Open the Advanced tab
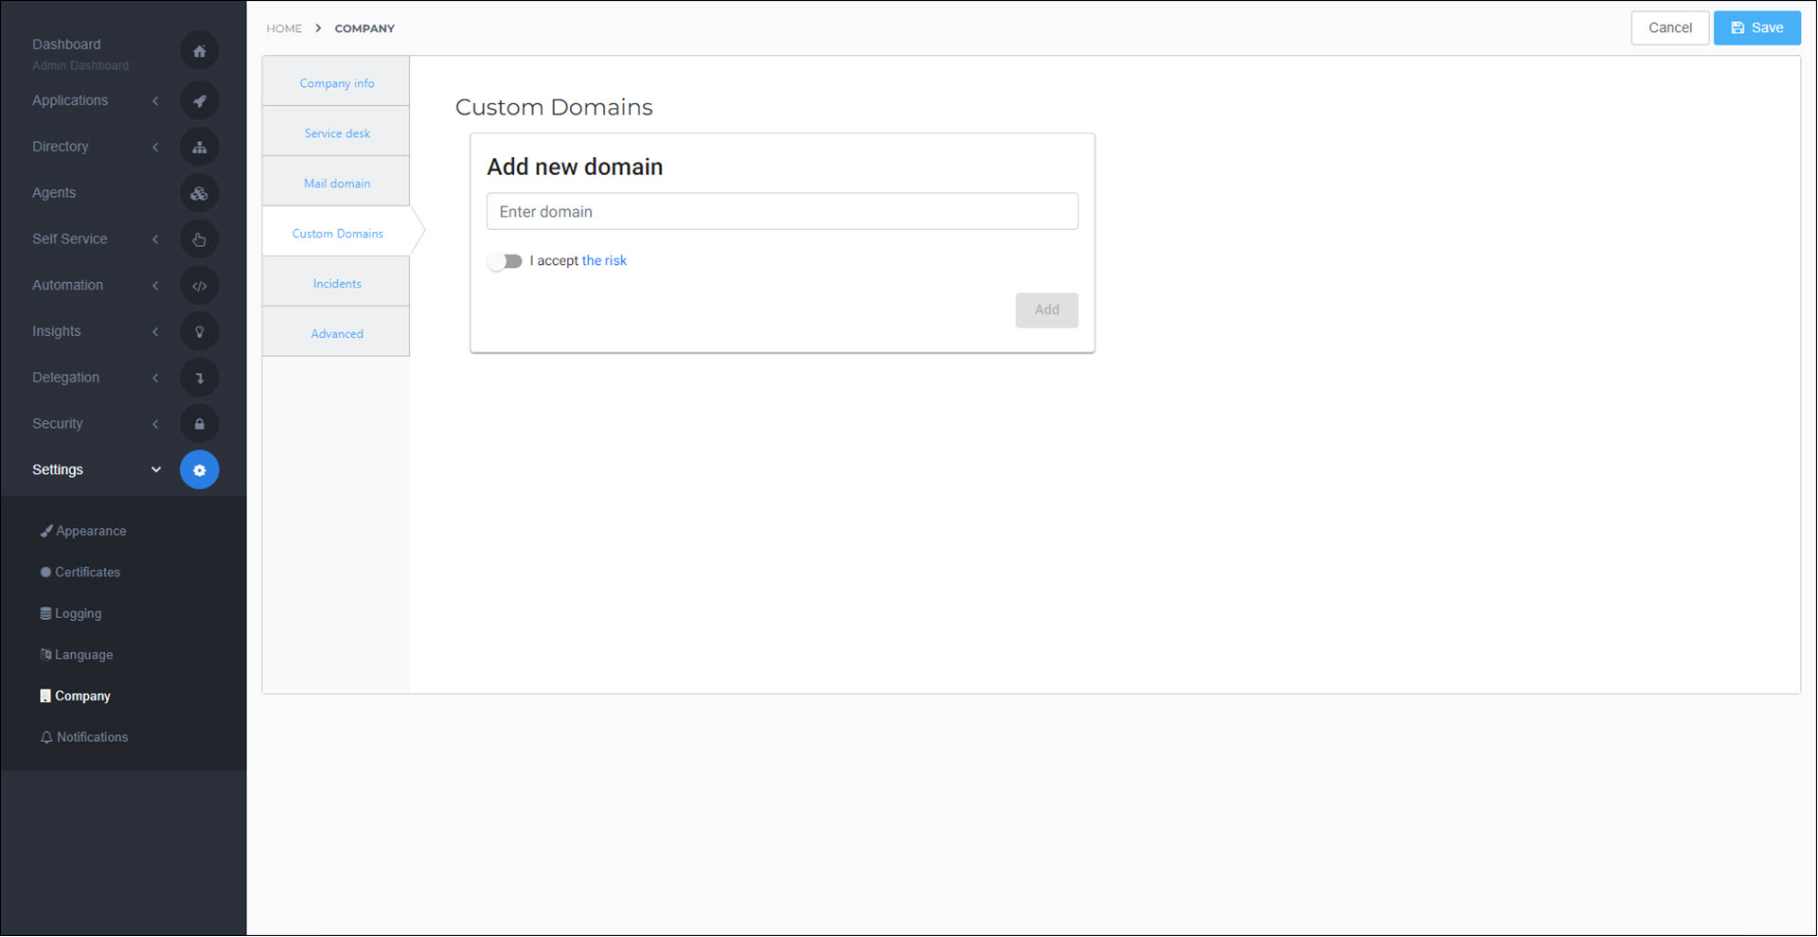This screenshot has height=937, width=1818. coord(336,333)
